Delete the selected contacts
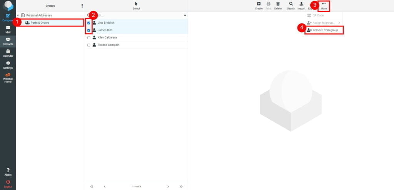Image resolution: width=394 pixels, height=190 pixels. tap(278, 6)
